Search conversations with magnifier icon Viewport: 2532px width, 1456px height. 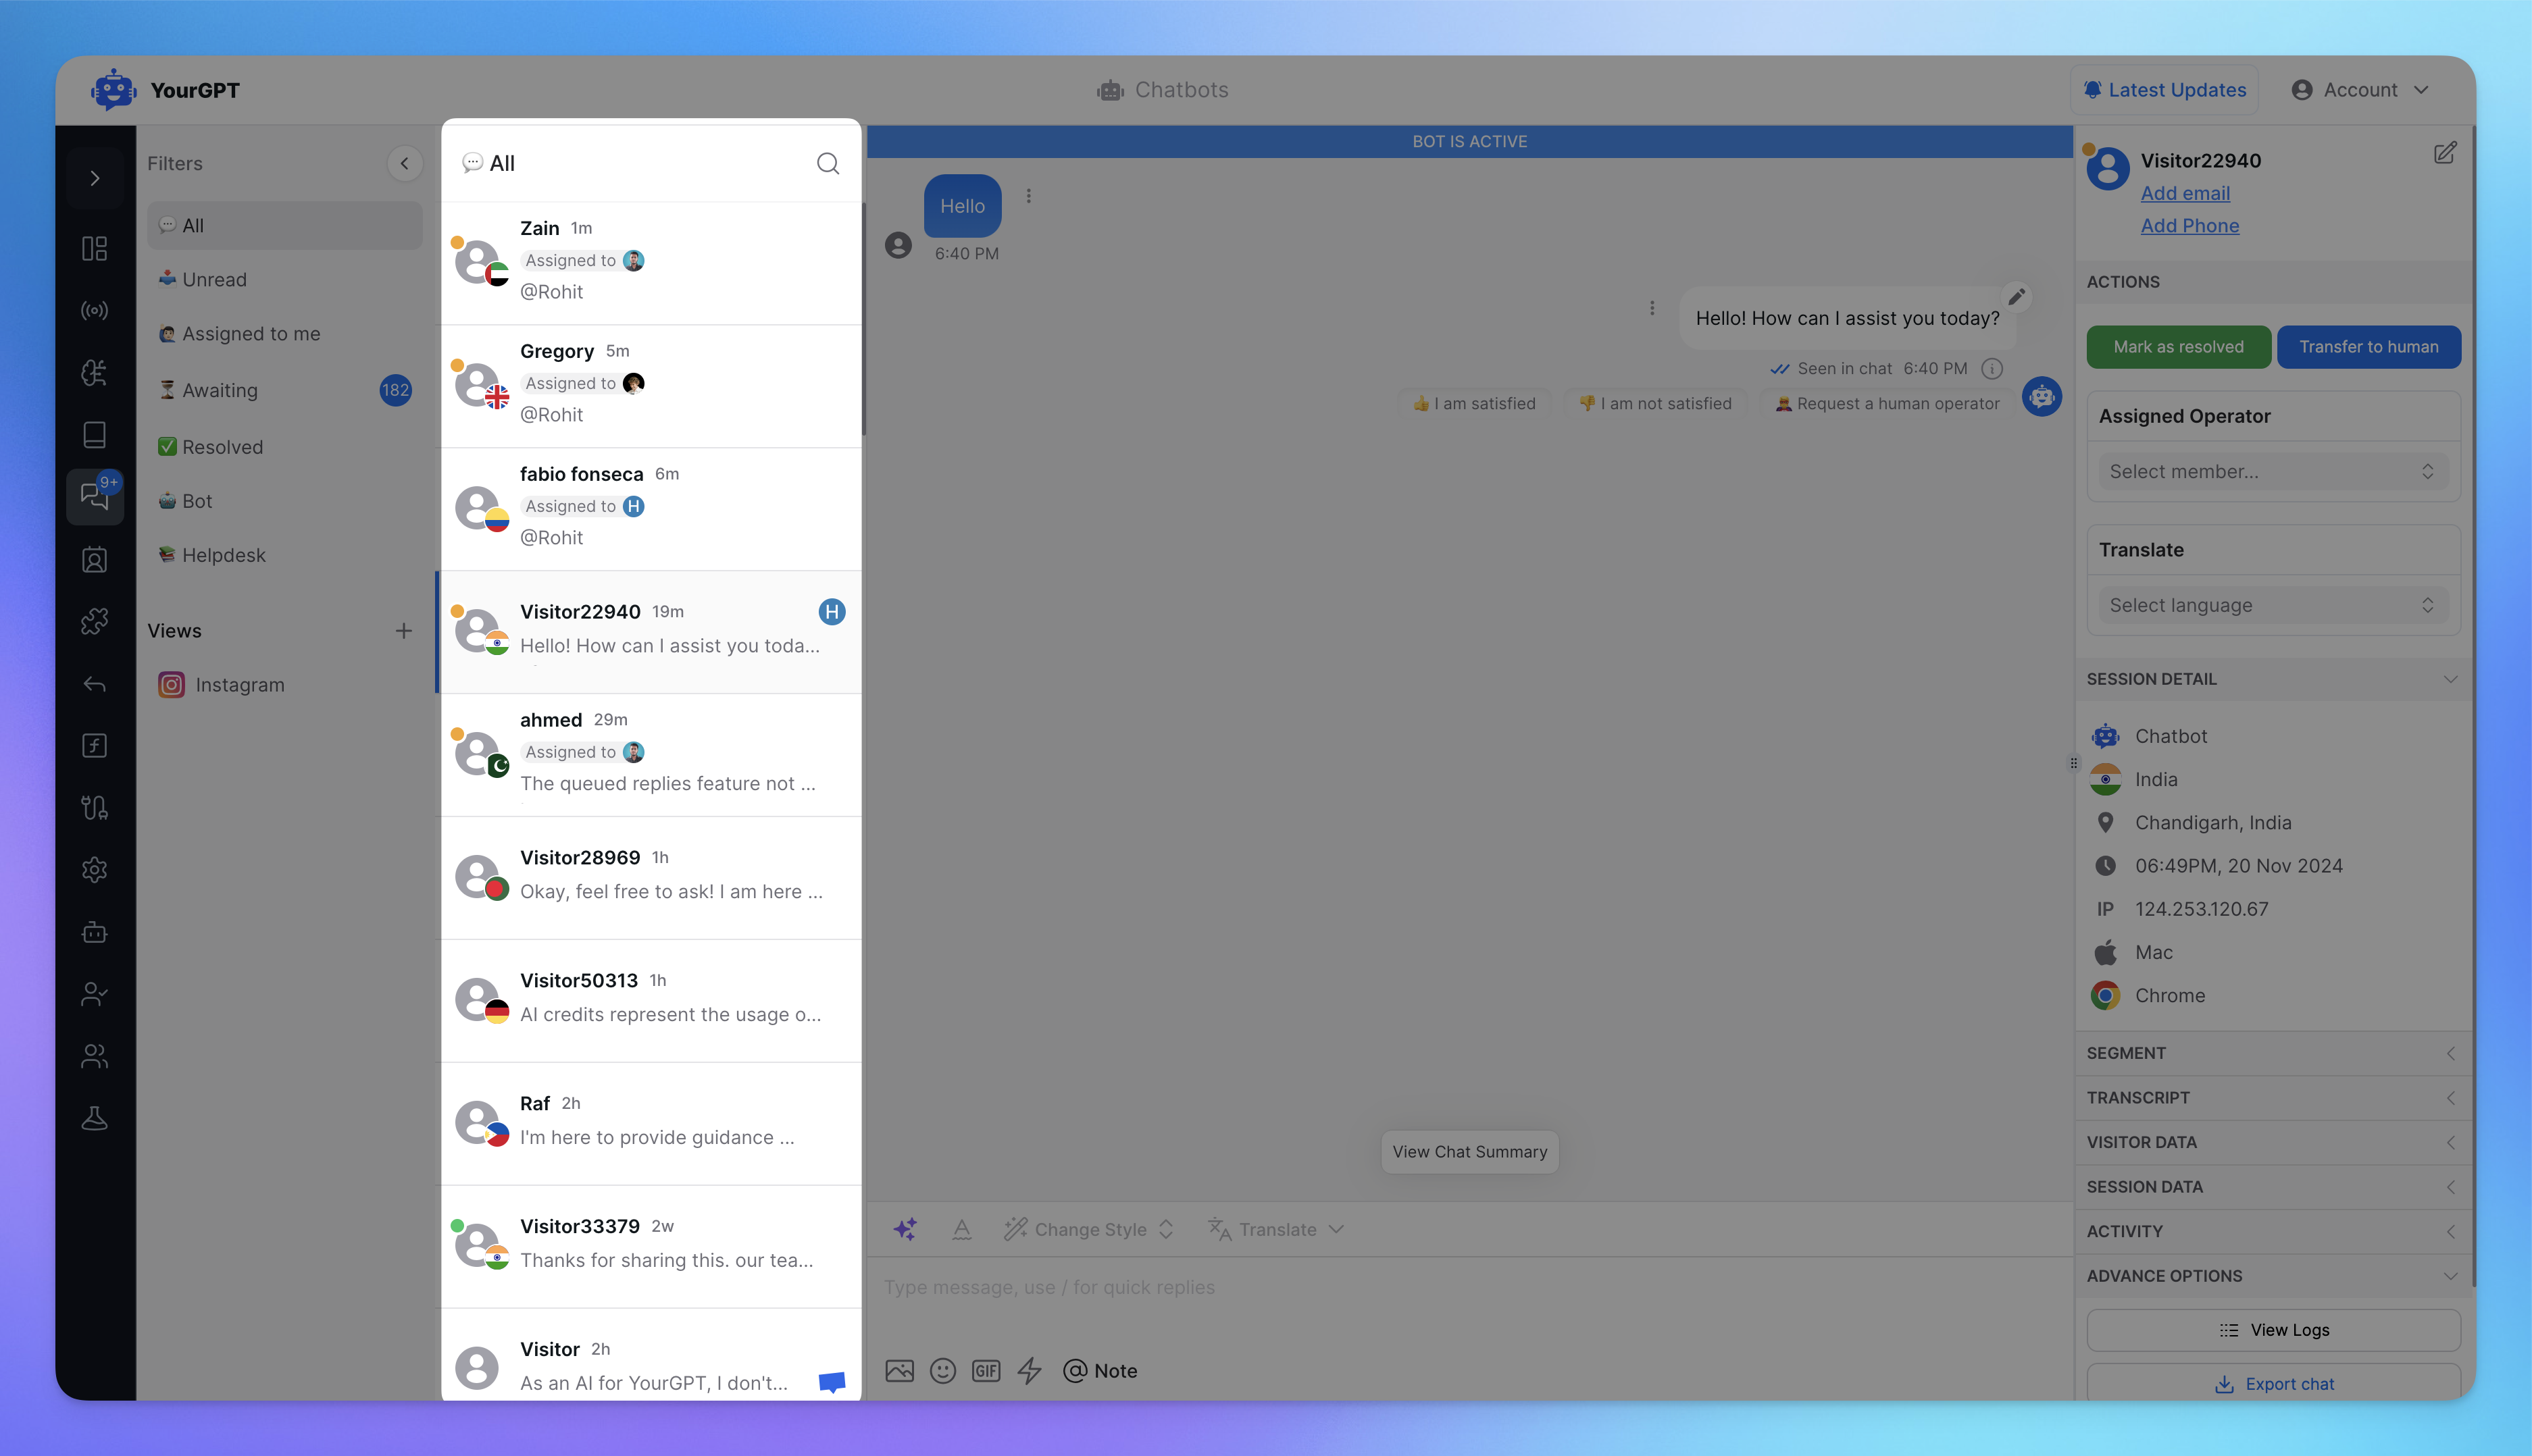828,163
